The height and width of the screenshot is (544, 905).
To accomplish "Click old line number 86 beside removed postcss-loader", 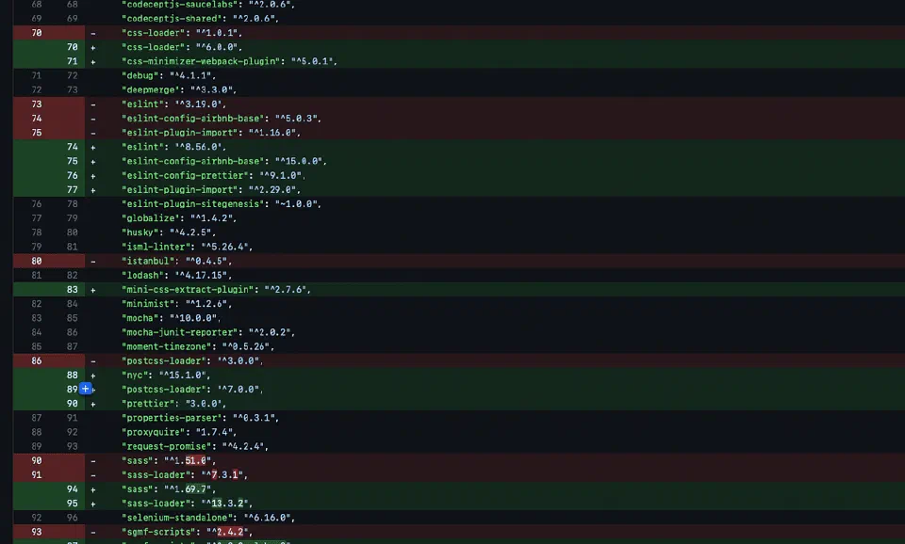I will [x=37, y=360].
